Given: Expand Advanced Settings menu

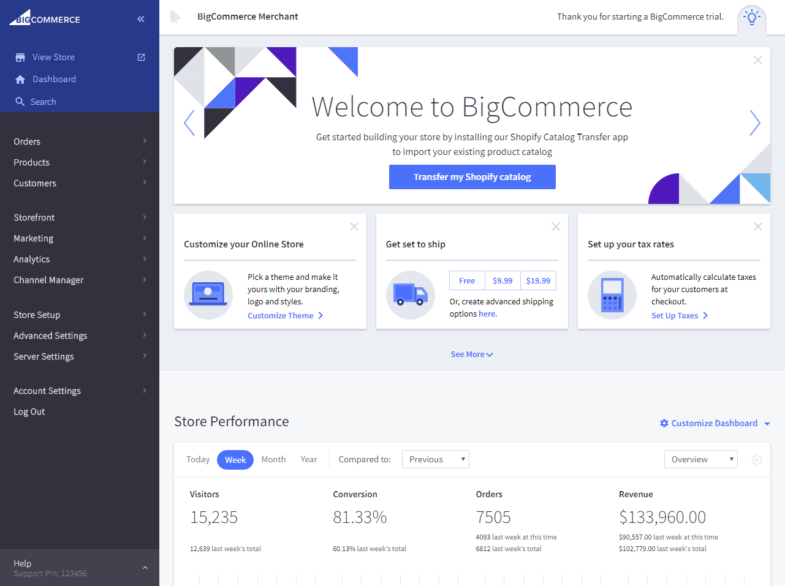Looking at the screenshot, I should pos(80,336).
